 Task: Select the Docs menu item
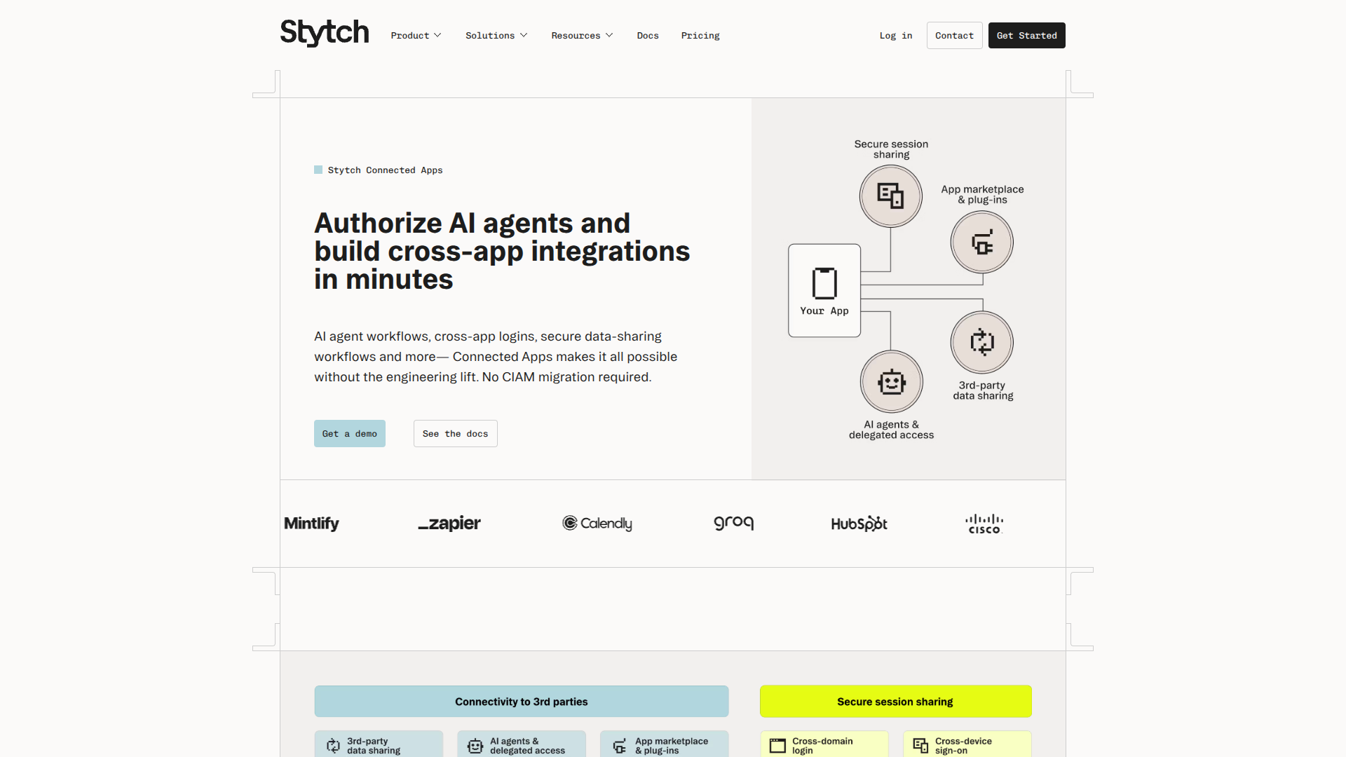[647, 35]
